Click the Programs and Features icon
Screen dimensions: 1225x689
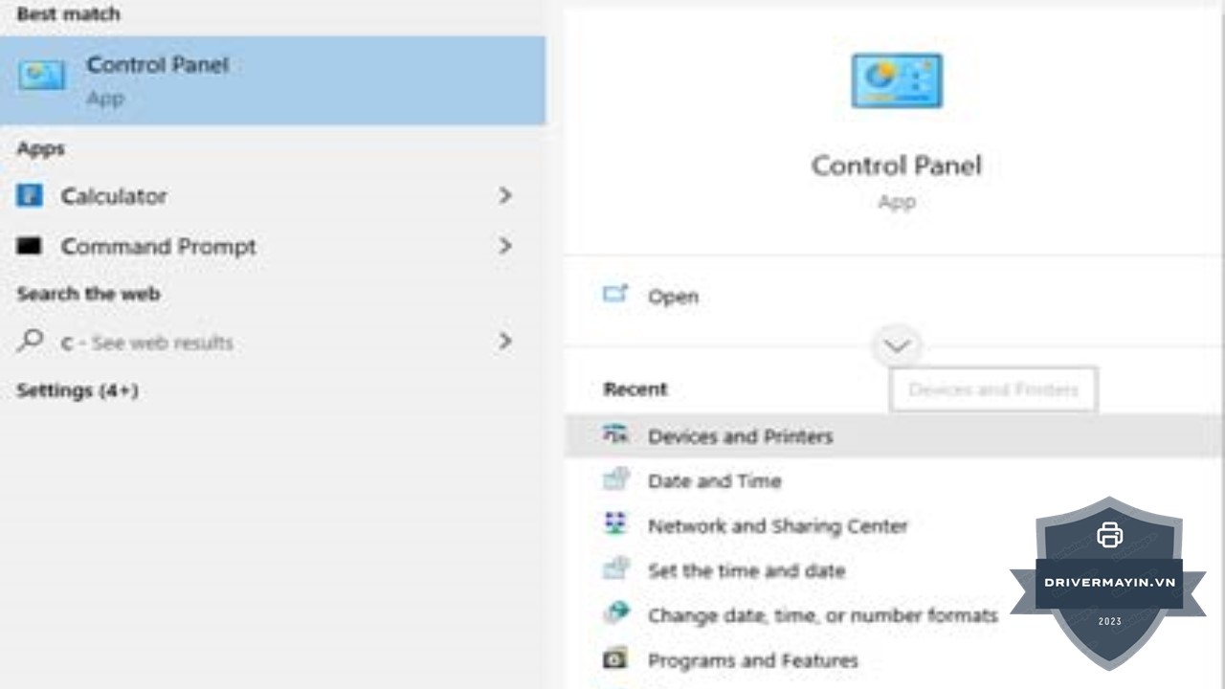pyautogui.click(x=615, y=659)
